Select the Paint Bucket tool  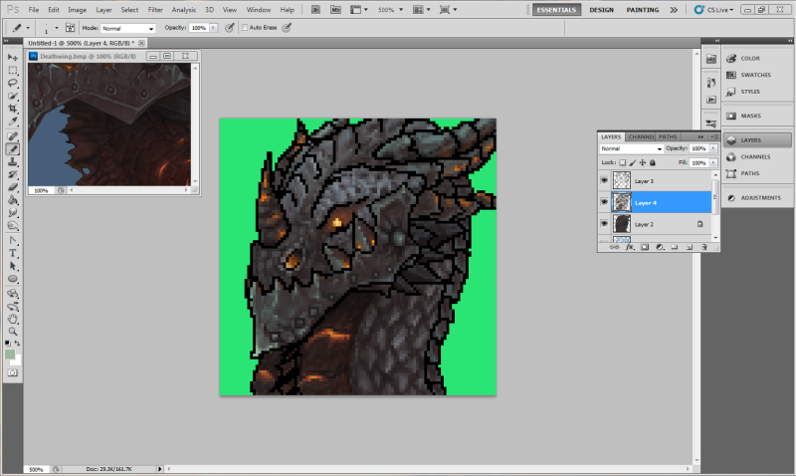(13, 200)
